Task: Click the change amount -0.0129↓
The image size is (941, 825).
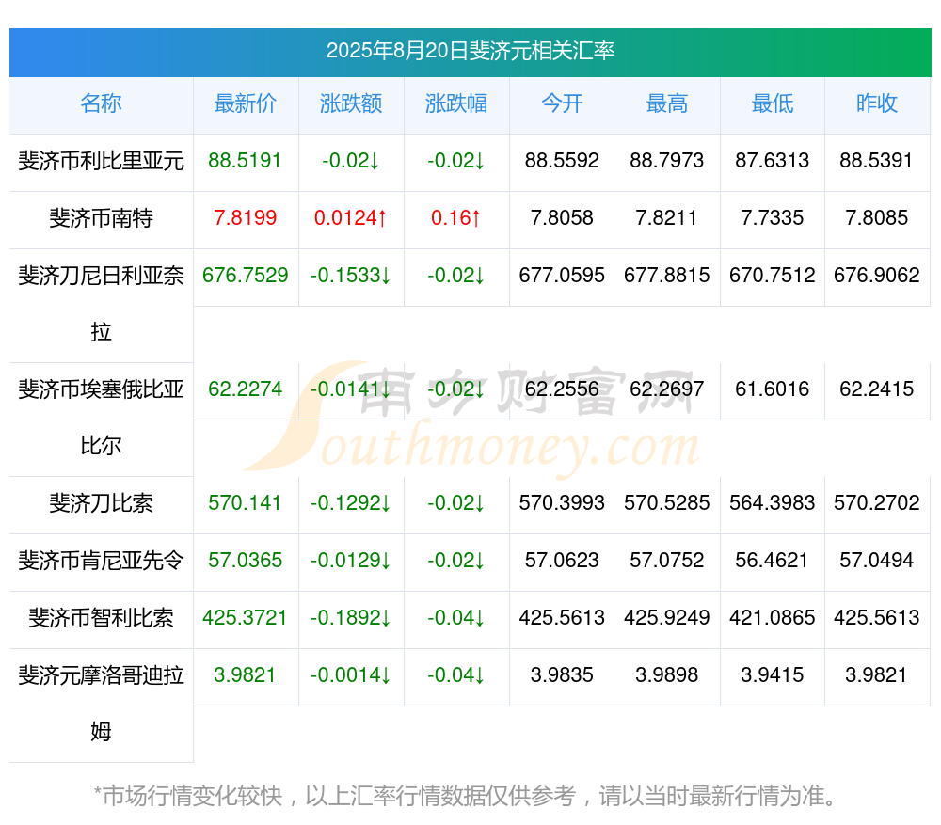Action: pos(351,560)
